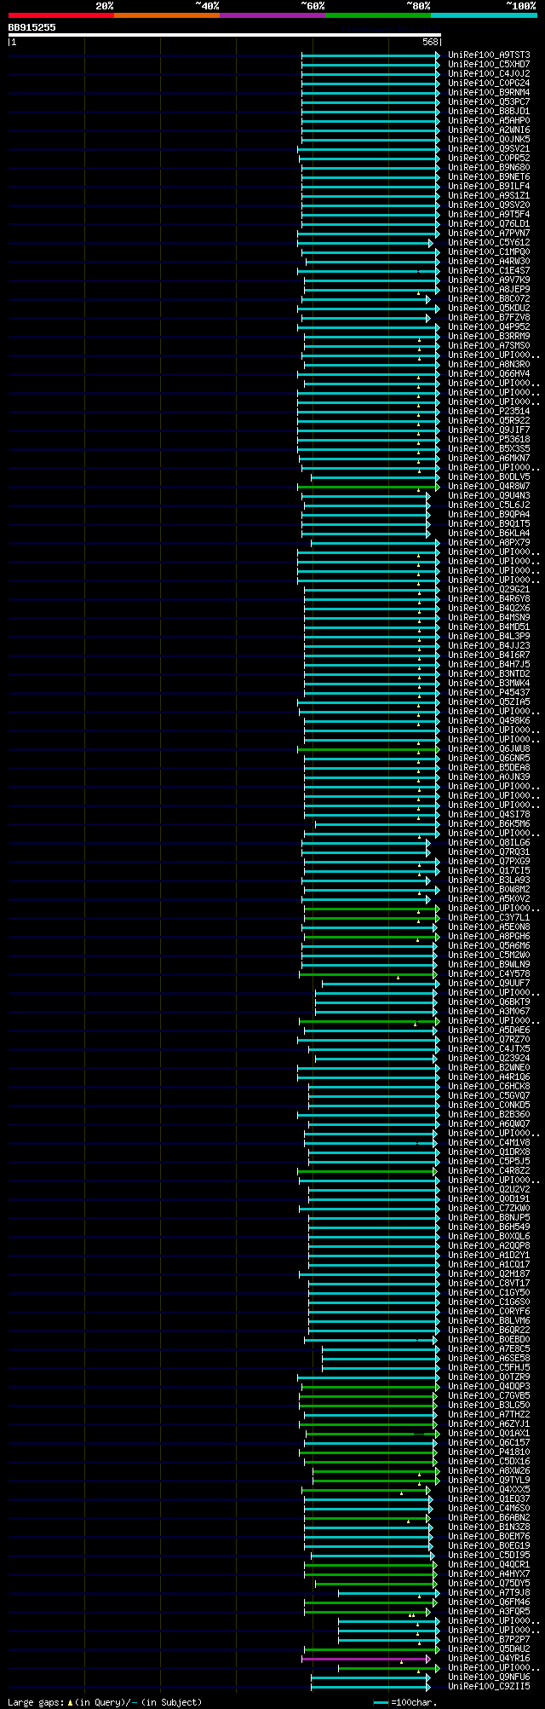
Task: Select the UniRef100_Q4R8W7 label
Action: (489, 486)
